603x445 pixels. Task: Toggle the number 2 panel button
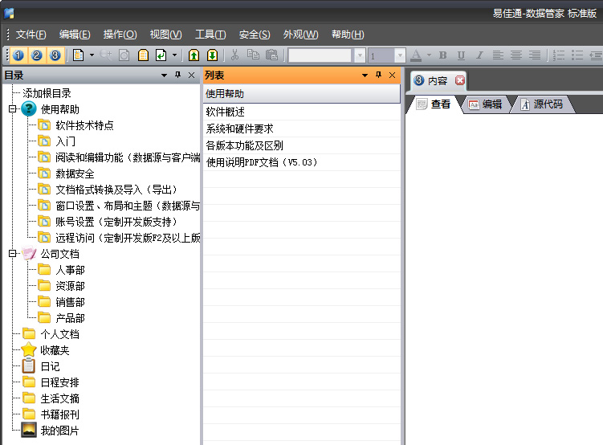coord(37,55)
